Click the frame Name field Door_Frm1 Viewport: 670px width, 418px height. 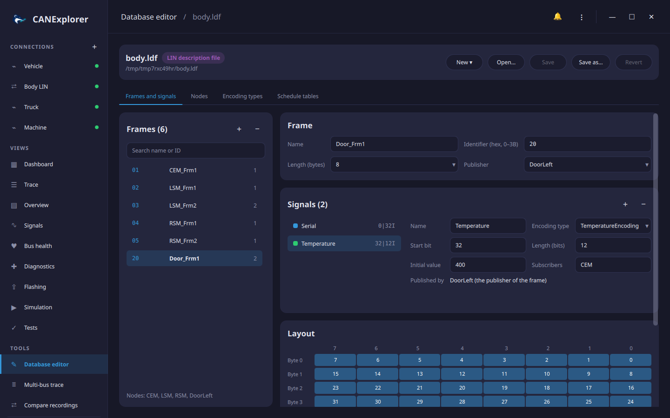pos(394,144)
